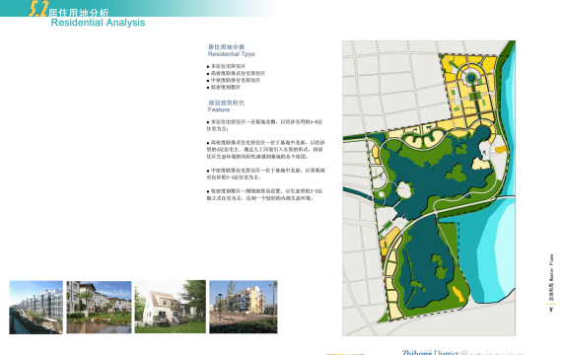Click the Residential Analysis title
The width and height of the screenshot is (562, 355).
[x=98, y=23]
